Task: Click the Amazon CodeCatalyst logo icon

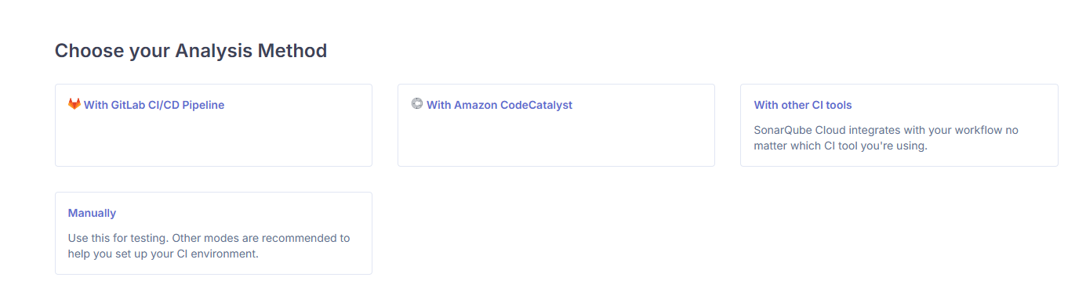Action: click(417, 103)
